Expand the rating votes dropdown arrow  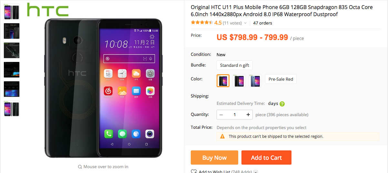pos(245,23)
